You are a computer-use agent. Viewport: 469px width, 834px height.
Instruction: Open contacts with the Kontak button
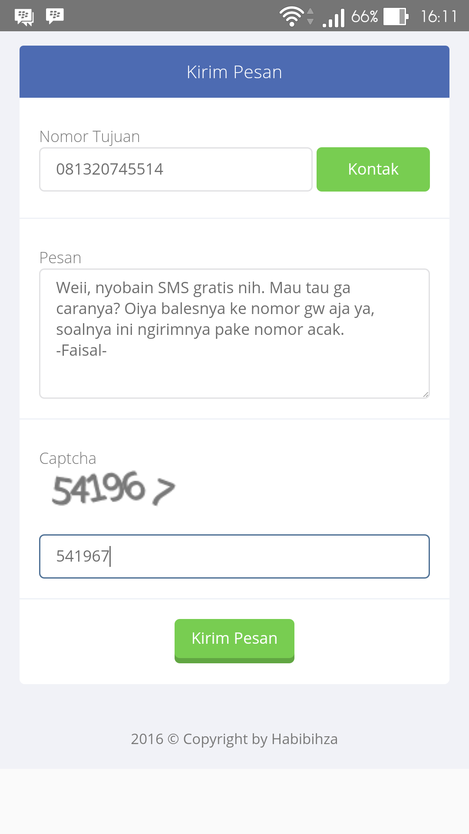(x=373, y=169)
